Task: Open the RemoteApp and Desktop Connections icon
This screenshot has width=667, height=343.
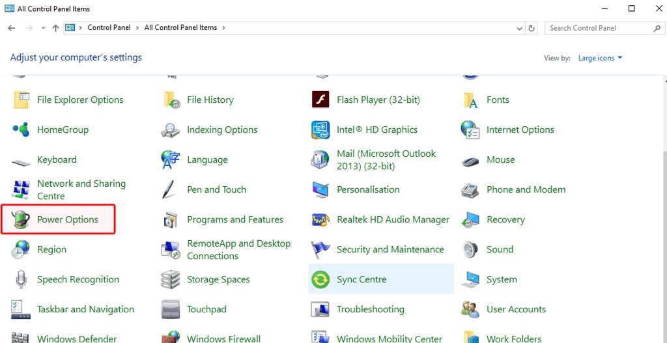Action: [x=171, y=250]
